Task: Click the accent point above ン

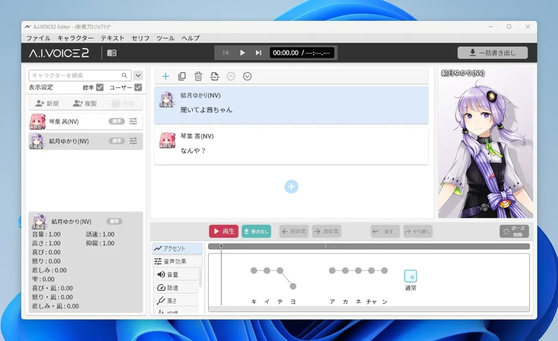Action: (385, 271)
